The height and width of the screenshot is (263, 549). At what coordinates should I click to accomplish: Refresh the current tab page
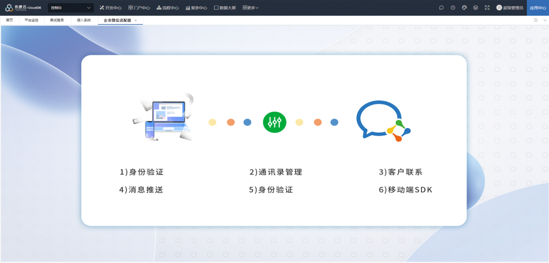[x=535, y=20]
